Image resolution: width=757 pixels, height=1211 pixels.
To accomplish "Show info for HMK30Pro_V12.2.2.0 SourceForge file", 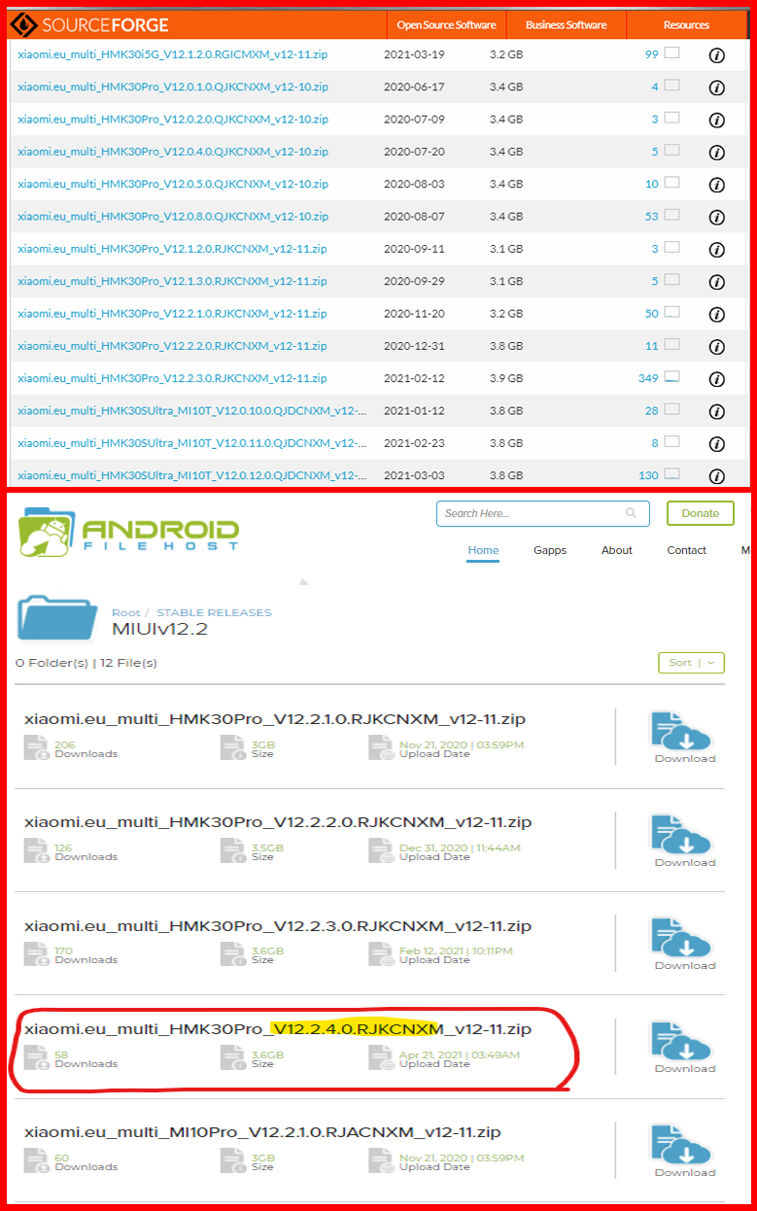I will coord(717,347).
